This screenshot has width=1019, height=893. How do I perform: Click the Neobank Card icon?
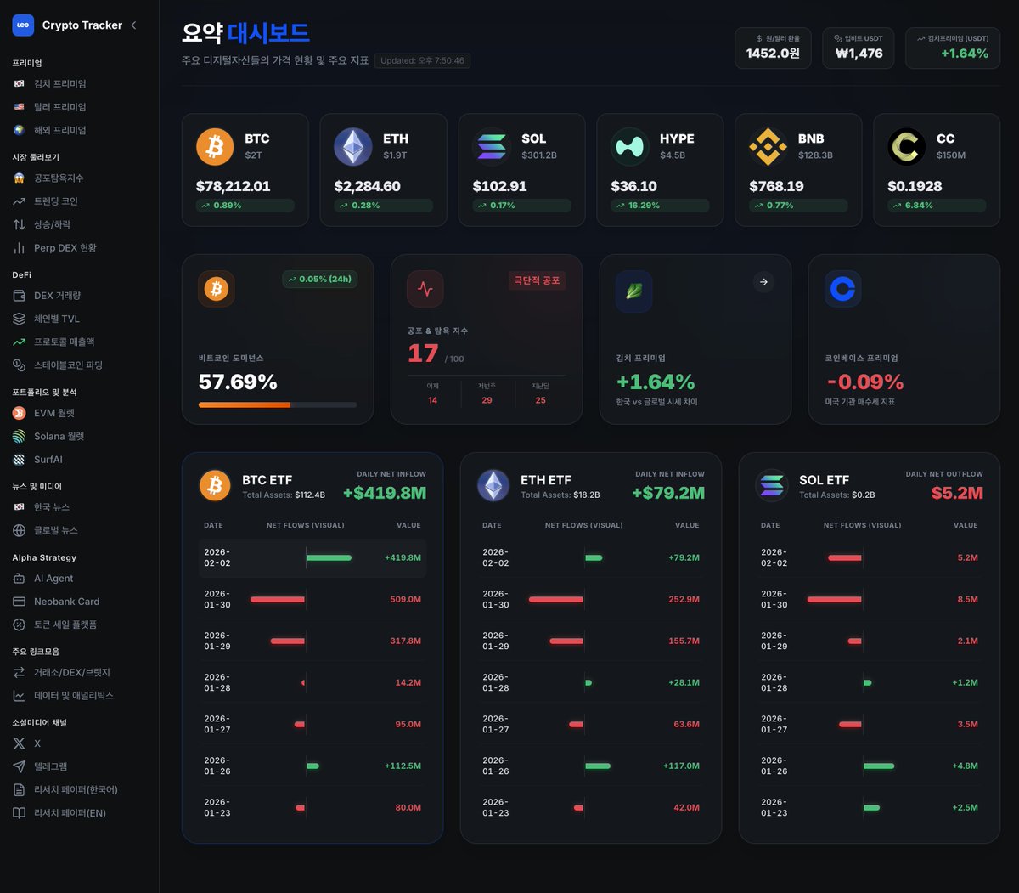[x=19, y=602]
